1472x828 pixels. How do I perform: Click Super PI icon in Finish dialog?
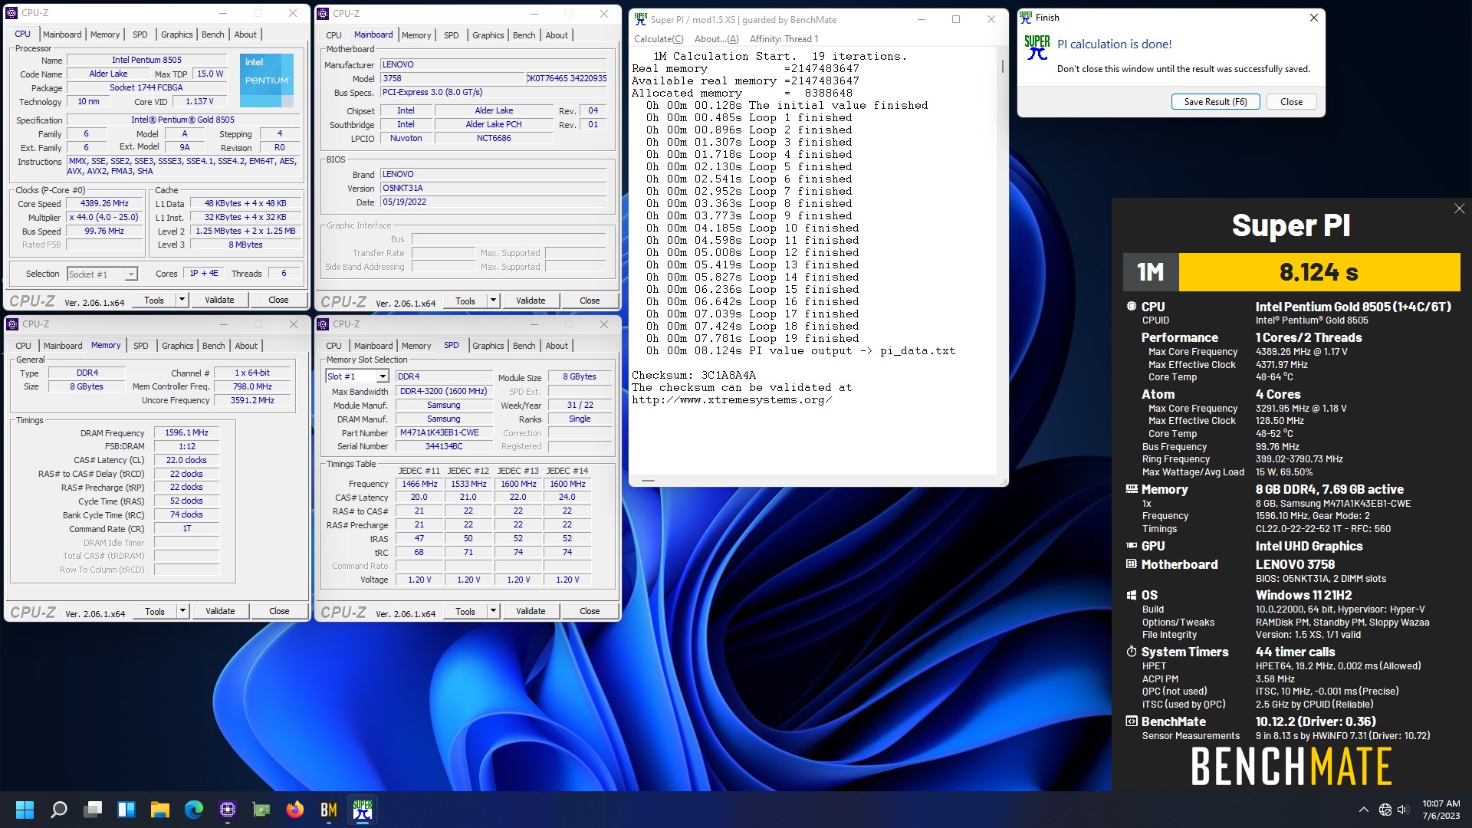click(1037, 48)
